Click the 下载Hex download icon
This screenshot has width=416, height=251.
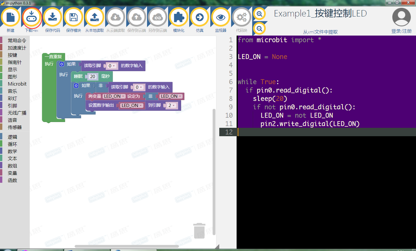(x=32, y=17)
